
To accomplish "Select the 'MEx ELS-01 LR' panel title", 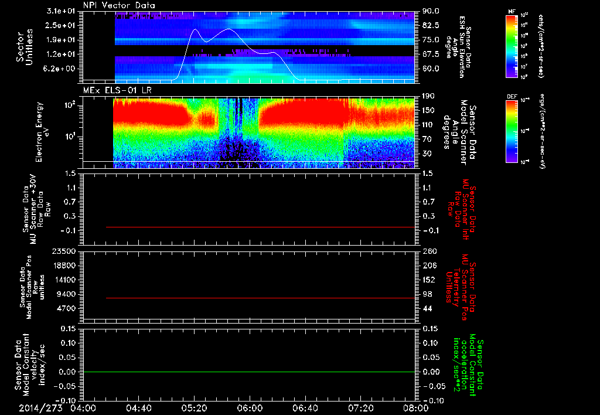I will [x=117, y=90].
